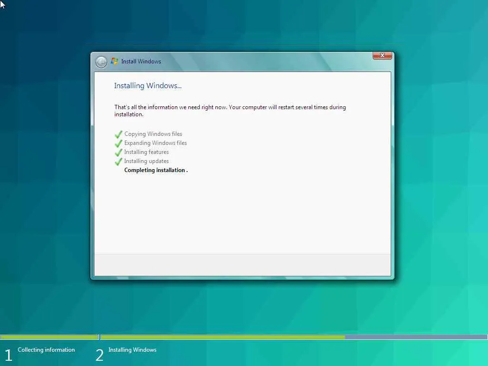
Task: Click the 'Installing Windows' stage label at bottom
Action: click(132, 350)
